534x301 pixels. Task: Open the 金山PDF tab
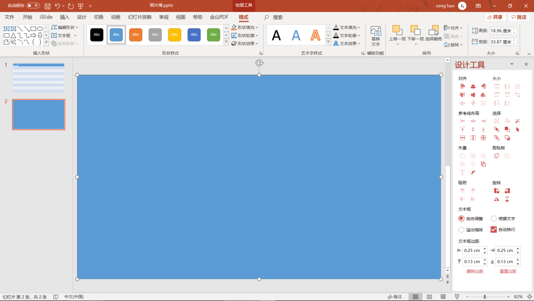tap(219, 17)
